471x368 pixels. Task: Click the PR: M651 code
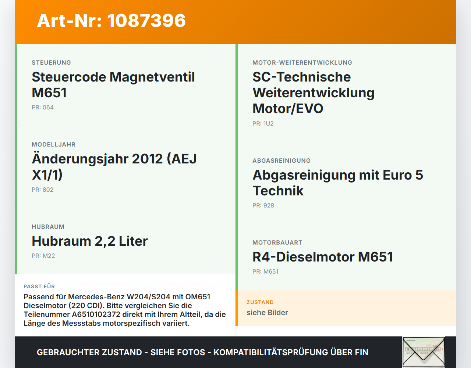(x=265, y=272)
